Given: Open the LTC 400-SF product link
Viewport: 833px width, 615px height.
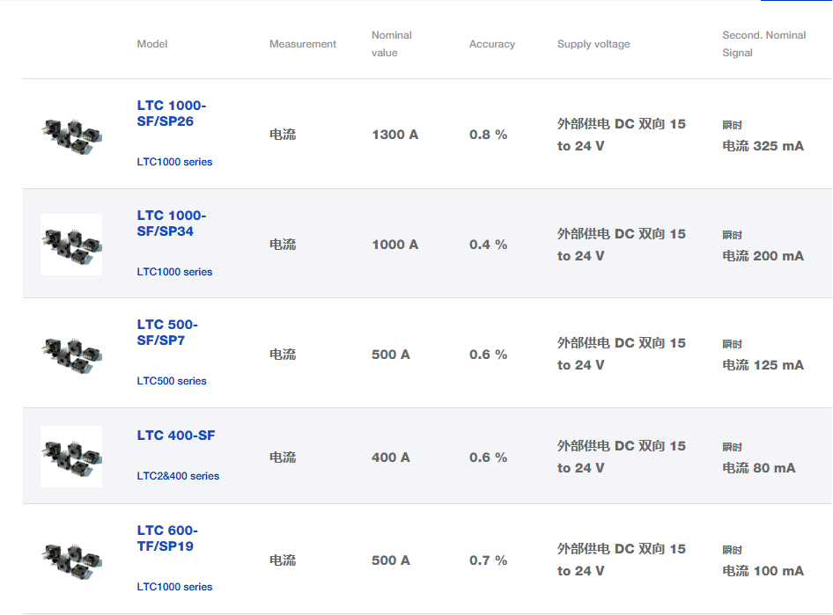Looking at the screenshot, I should 176,436.
